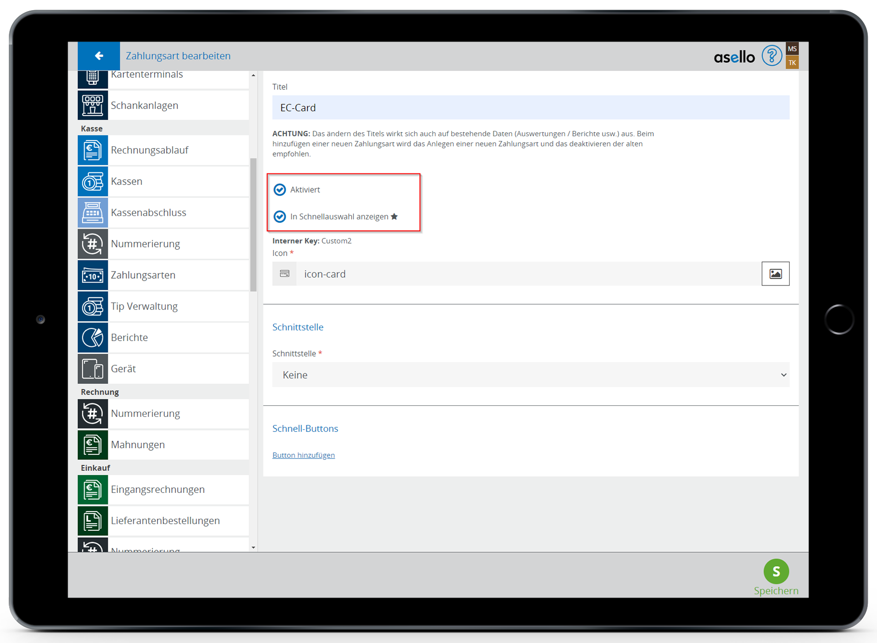This screenshot has height=643, width=877.
Task: Click the image picker icon beside icon-card
Action: pyautogui.click(x=775, y=274)
